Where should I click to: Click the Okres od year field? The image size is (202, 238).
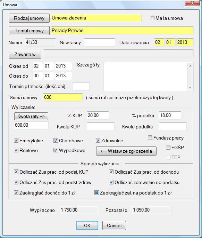click(64, 66)
